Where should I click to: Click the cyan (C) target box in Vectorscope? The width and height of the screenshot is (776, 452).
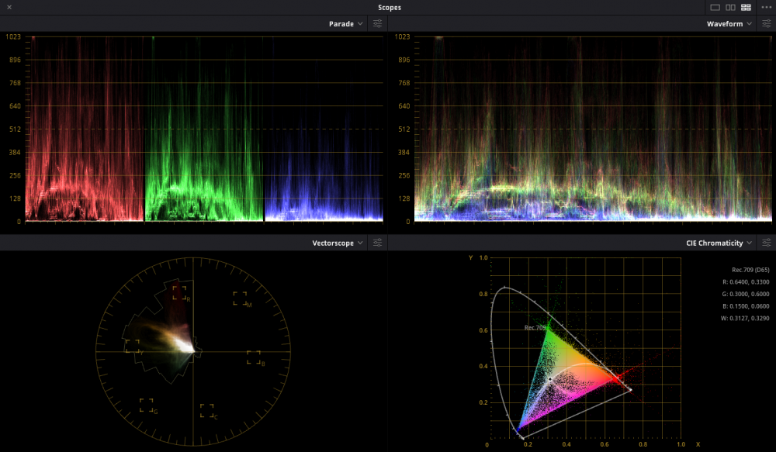[x=206, y=411]
